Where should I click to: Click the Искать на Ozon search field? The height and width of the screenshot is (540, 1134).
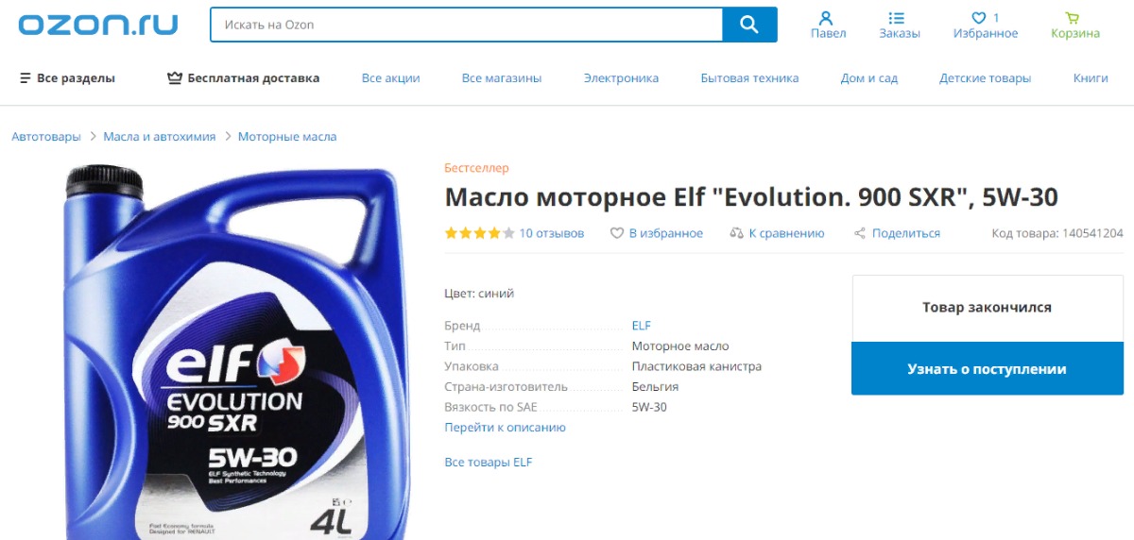tap(466, 25)
